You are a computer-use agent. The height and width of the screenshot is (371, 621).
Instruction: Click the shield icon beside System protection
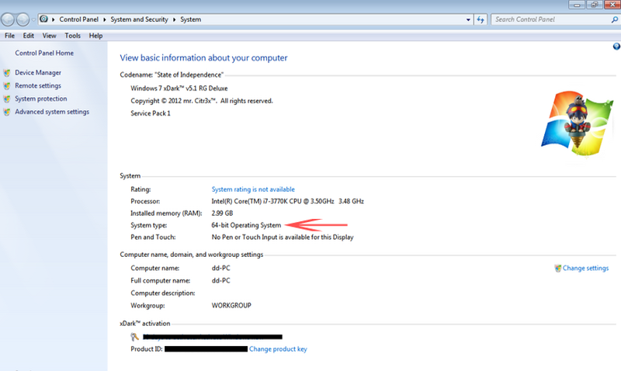point(7,99)
